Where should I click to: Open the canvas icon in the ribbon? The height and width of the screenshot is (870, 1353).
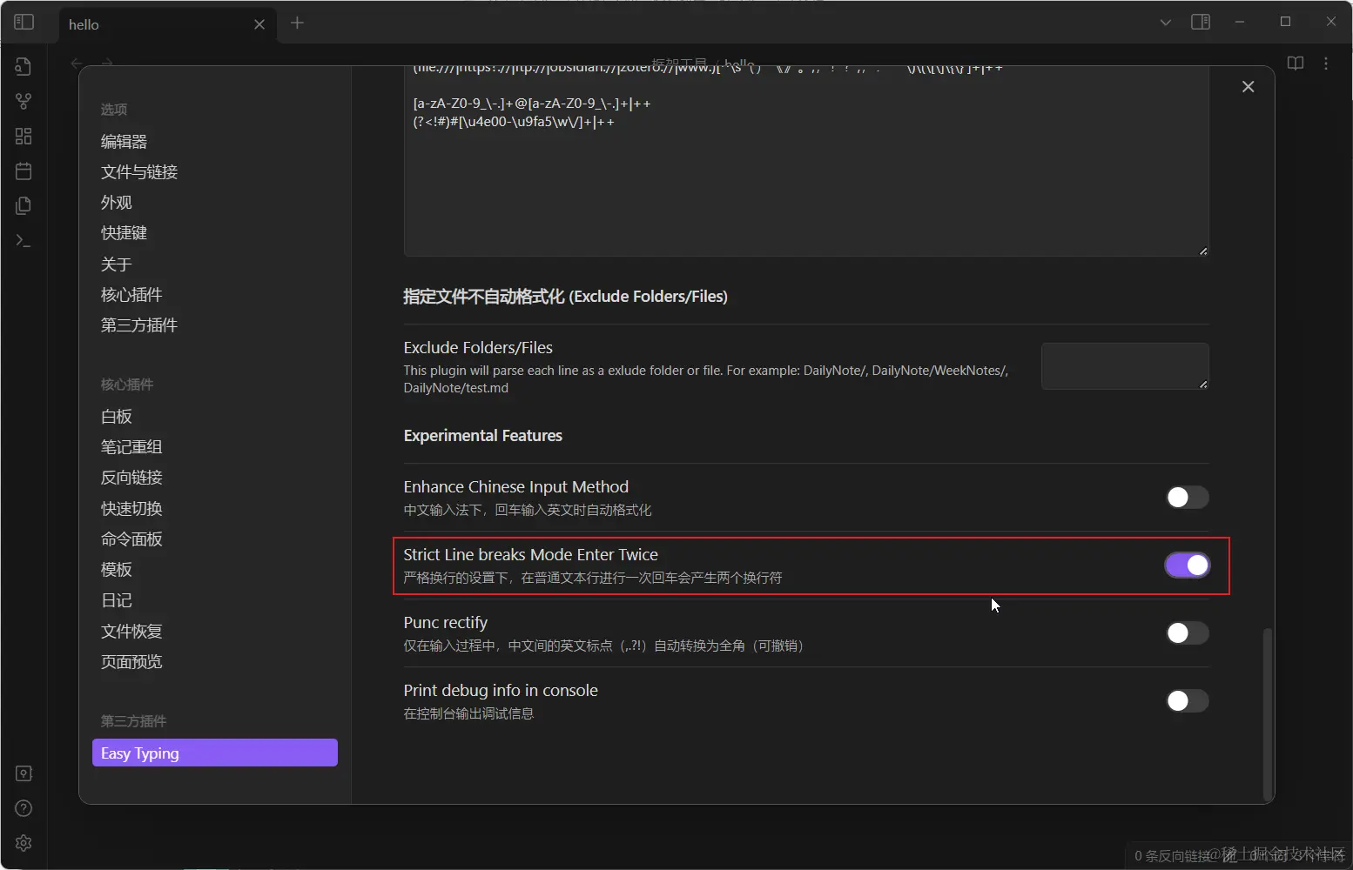coord(24,136)
